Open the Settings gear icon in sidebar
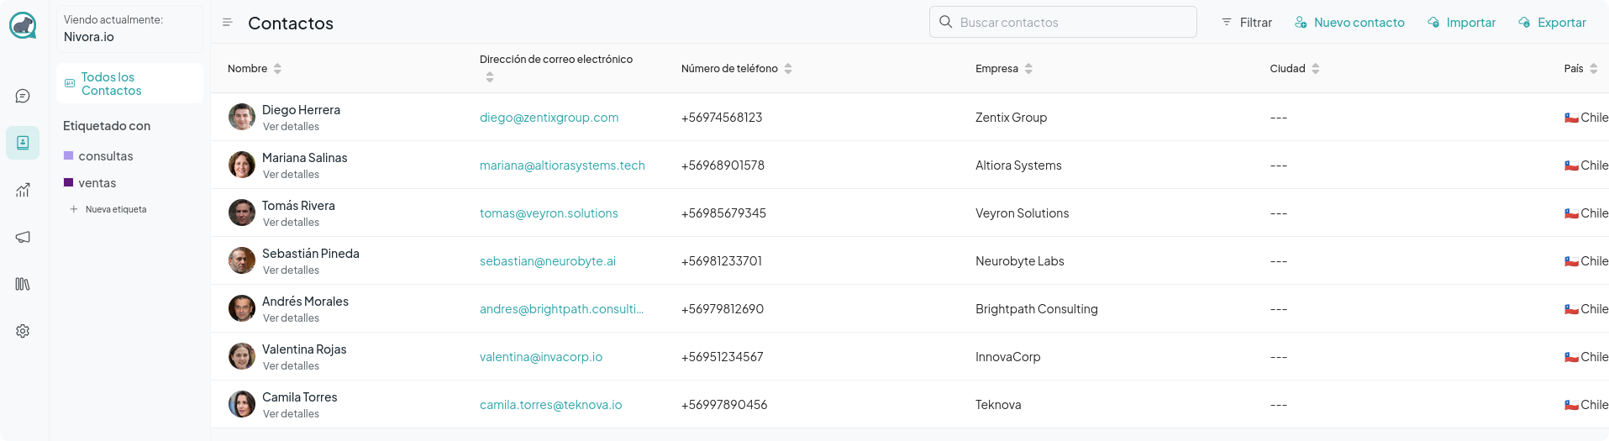The height and width of the screenshot is (441, 1609). point(23,331)
